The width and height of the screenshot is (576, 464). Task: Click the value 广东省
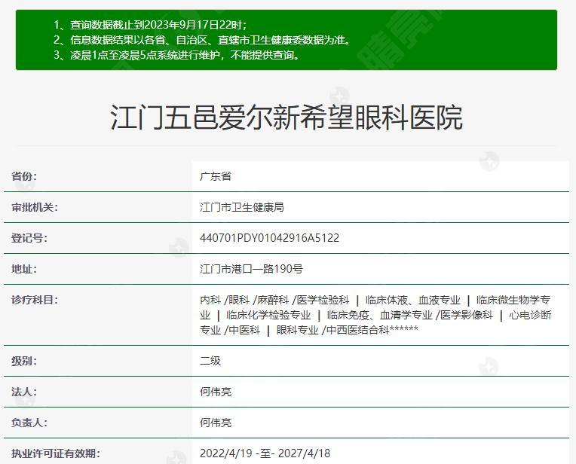[216, 176]
